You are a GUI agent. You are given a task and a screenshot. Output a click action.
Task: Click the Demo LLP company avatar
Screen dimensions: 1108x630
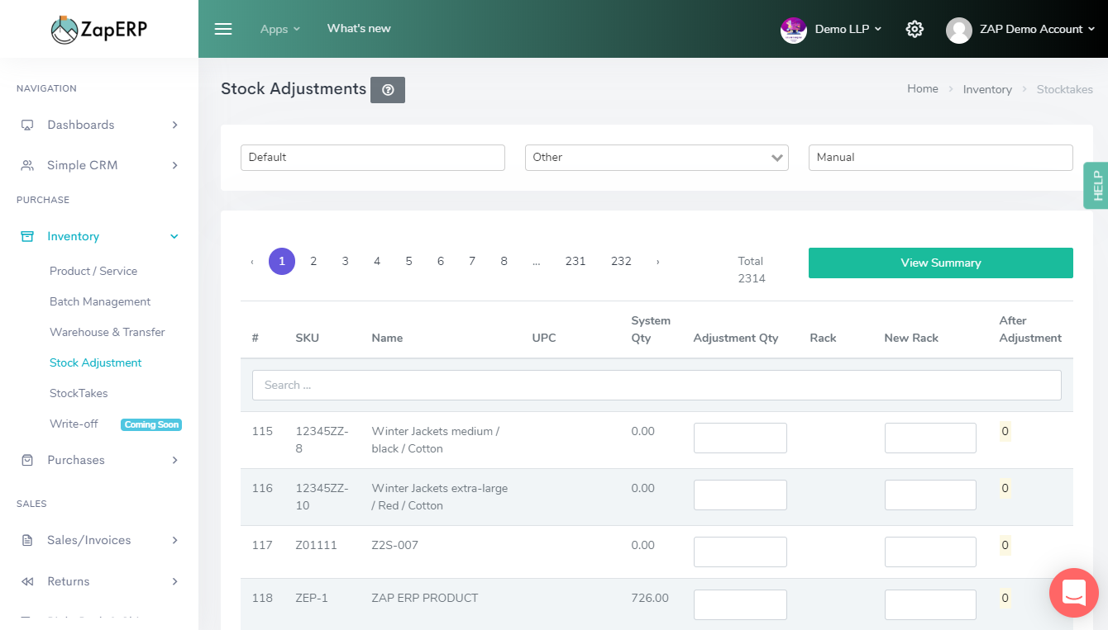[x=794, y=30]
